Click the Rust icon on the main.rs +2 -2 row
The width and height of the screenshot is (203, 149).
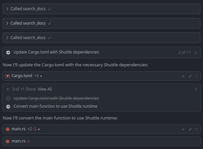click(8, 129)
